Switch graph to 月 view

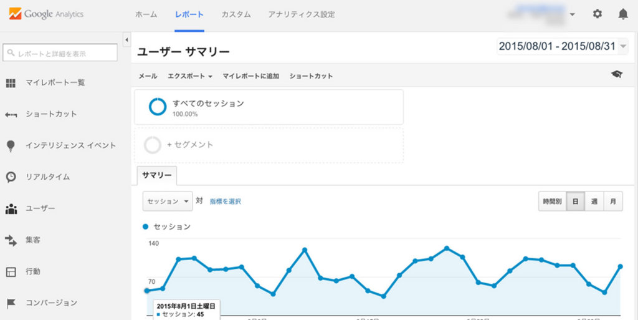613,201
